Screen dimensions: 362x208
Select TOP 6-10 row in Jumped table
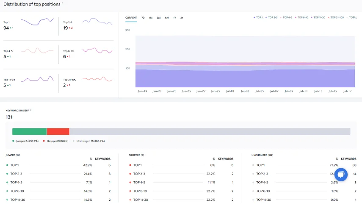click(x=58, y=191)
